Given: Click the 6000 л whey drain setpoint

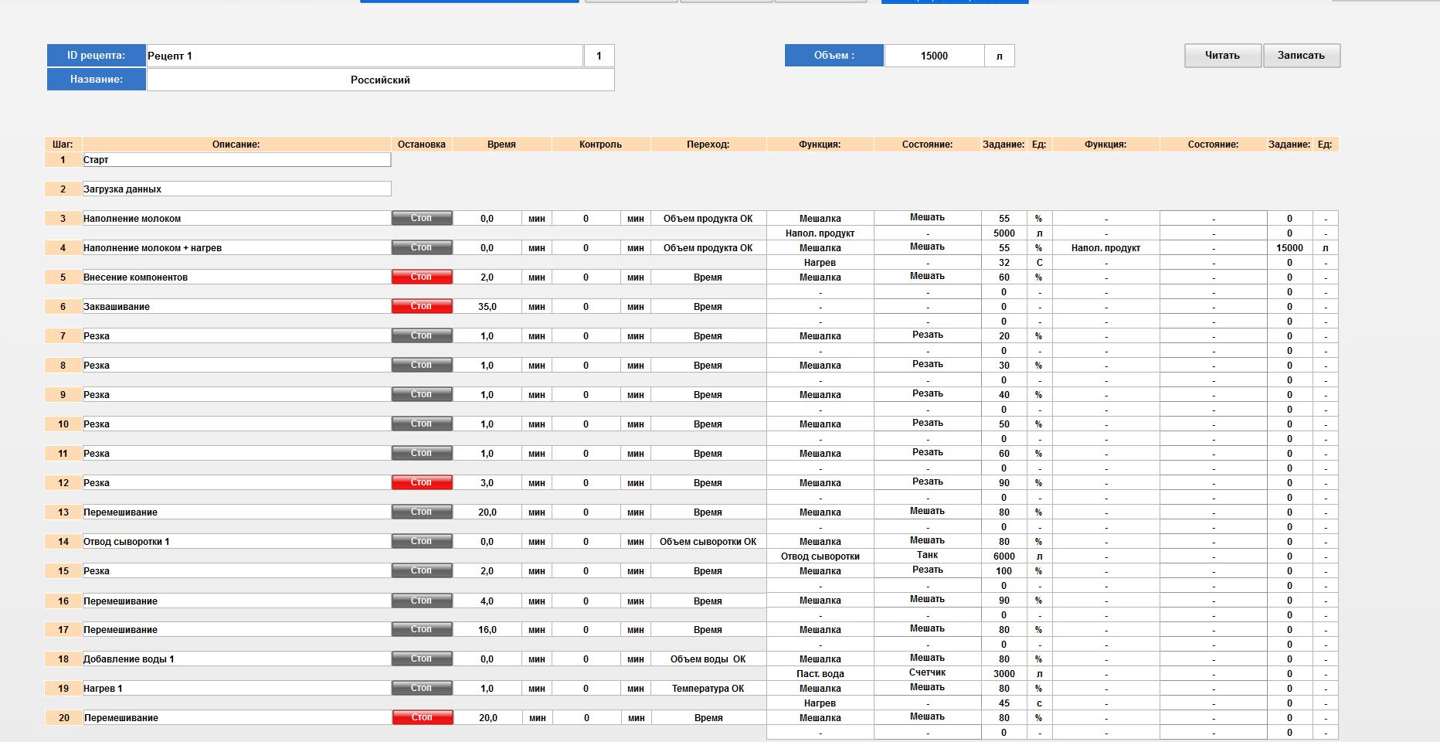Looking at the screenshot, I should (x=1004, y=556).
